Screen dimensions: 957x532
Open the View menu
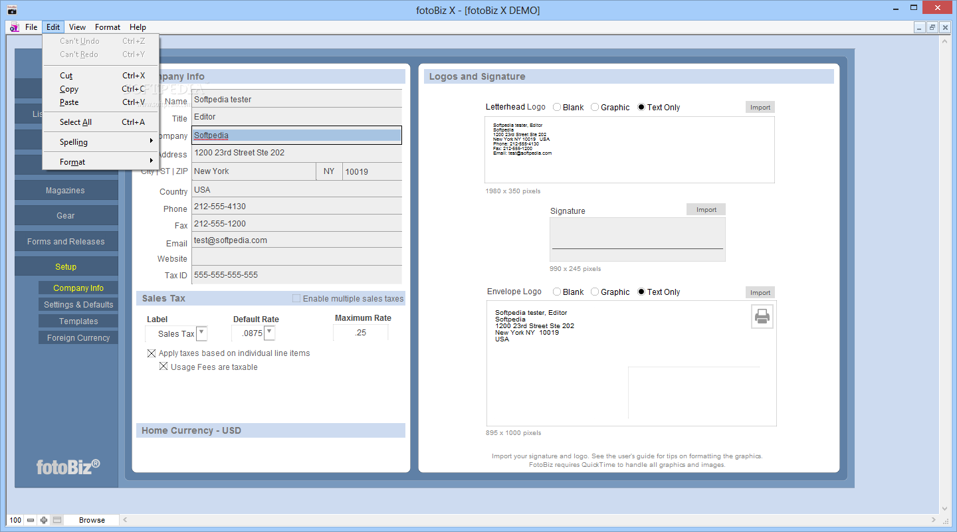[x=77, y=27]
